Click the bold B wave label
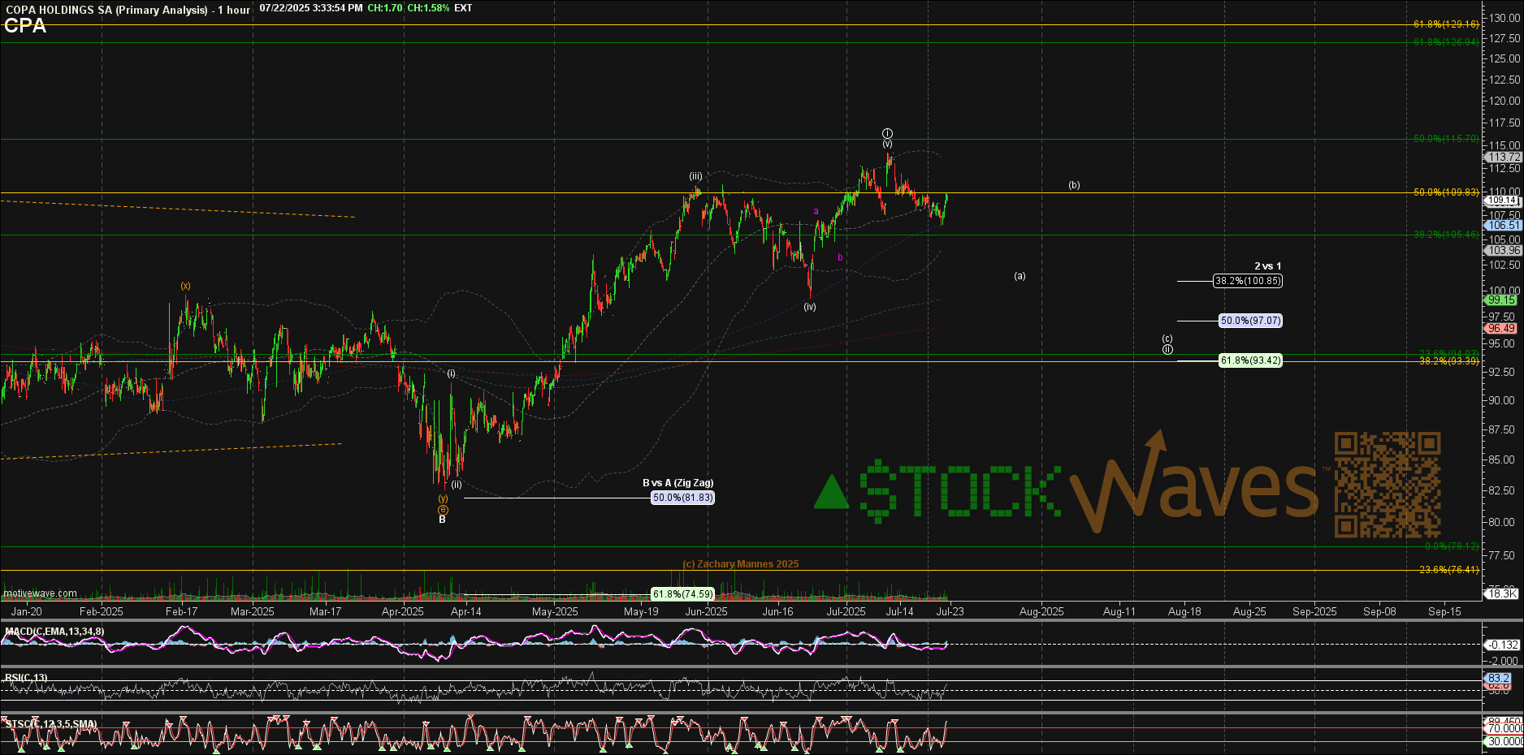This screenshot has width=1524, height=755. [443, 520]
